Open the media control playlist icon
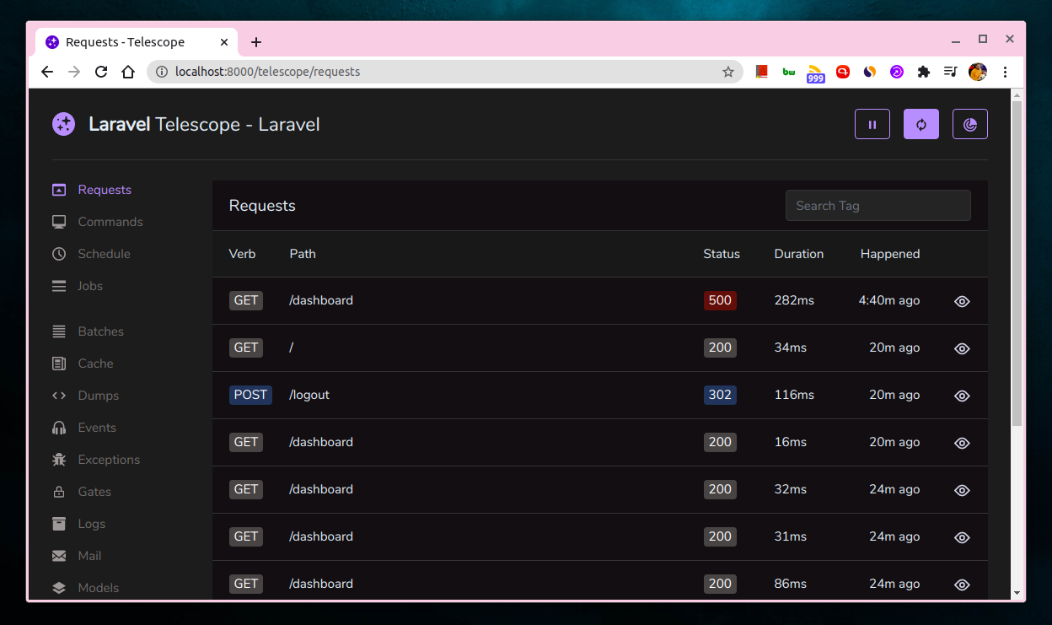Viewport: 1052px width, 625px height. pyautogui.click(x=951, y=72)
